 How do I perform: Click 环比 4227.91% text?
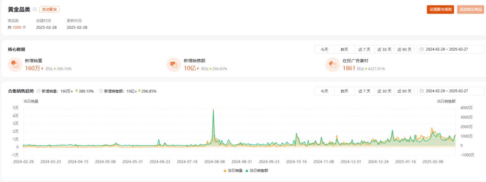click(371, 69)
